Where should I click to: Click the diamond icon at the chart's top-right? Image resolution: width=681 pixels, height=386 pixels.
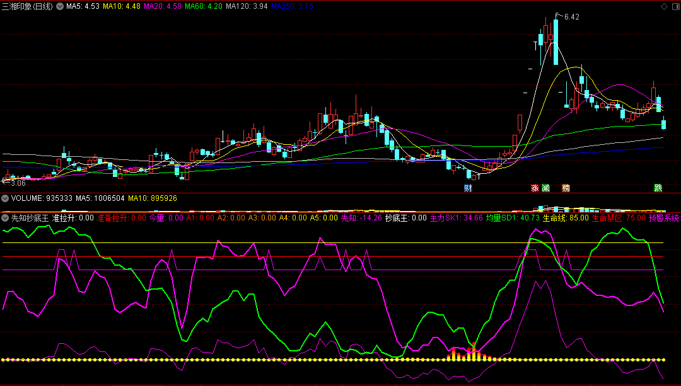[x=664, y=6]
